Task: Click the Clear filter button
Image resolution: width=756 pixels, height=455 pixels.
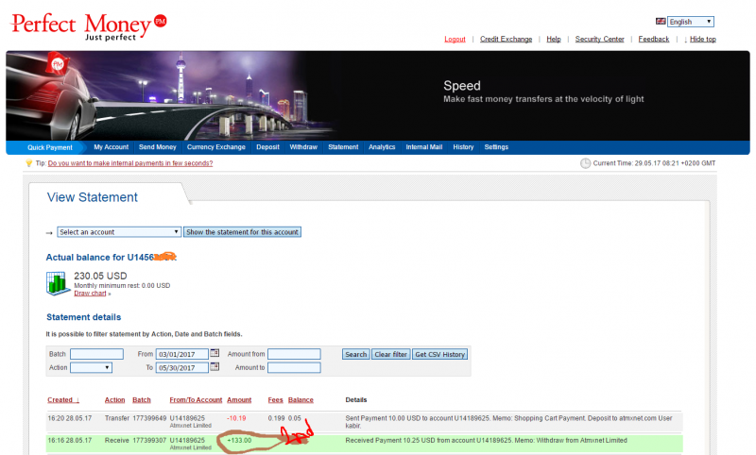Action: point(391,354)
